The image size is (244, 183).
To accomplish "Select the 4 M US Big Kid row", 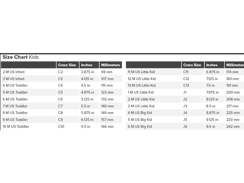I will pyautogui.click(x=185, y=113).
